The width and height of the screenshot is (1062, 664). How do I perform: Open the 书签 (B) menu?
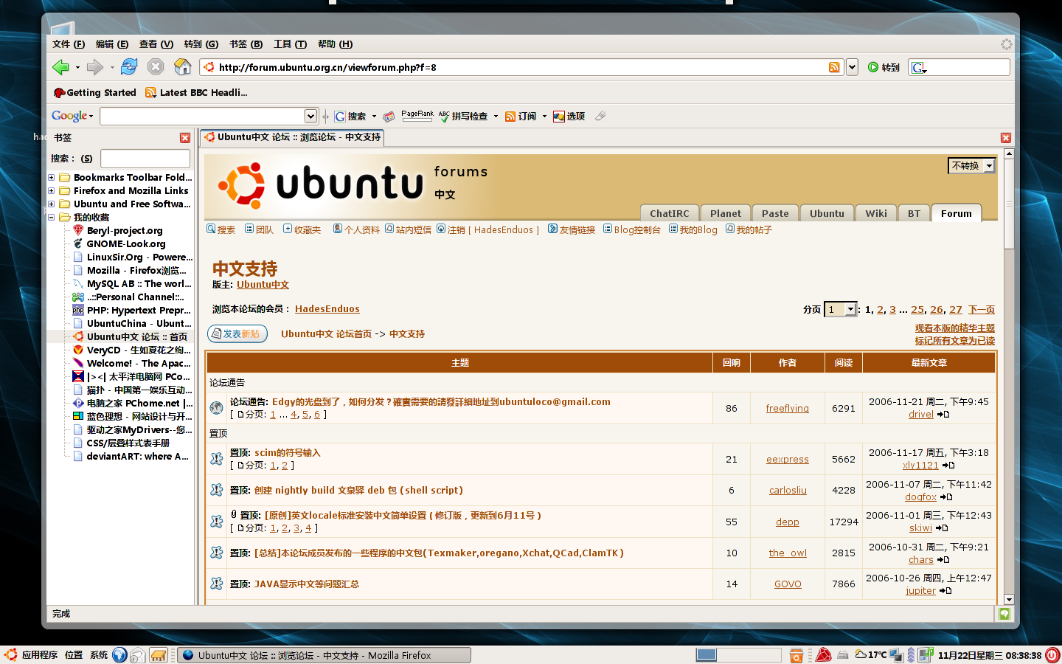point(246,44)
